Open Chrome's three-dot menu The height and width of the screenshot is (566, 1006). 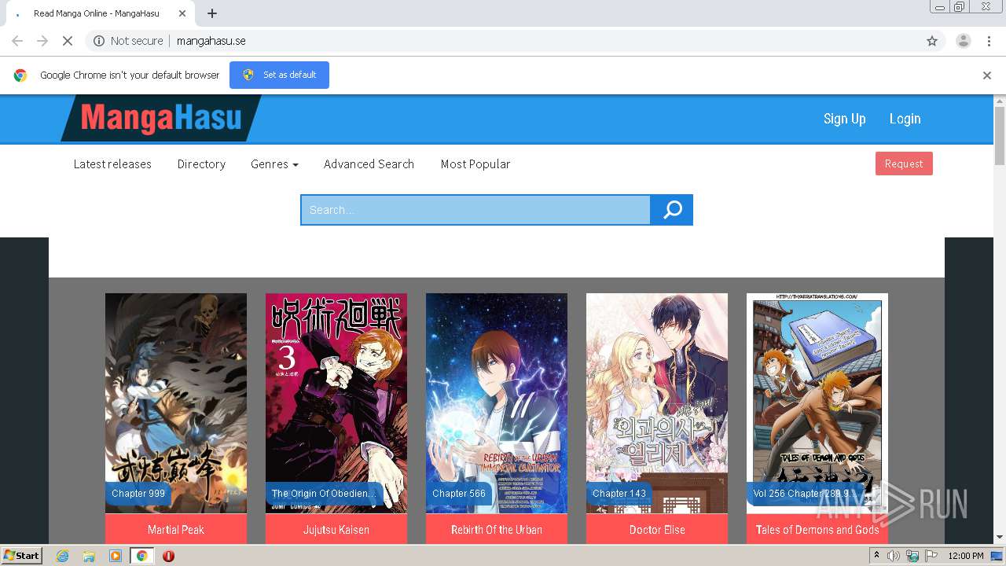coord(989,41)
